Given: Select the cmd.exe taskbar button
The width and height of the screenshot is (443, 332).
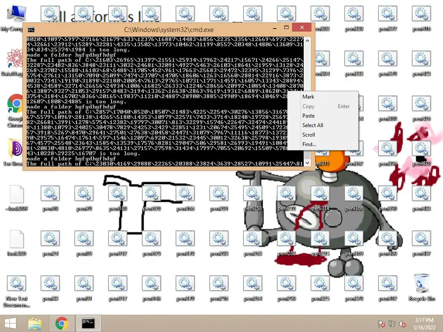Looking at the screenshot, I should click(x=88, y=323).
